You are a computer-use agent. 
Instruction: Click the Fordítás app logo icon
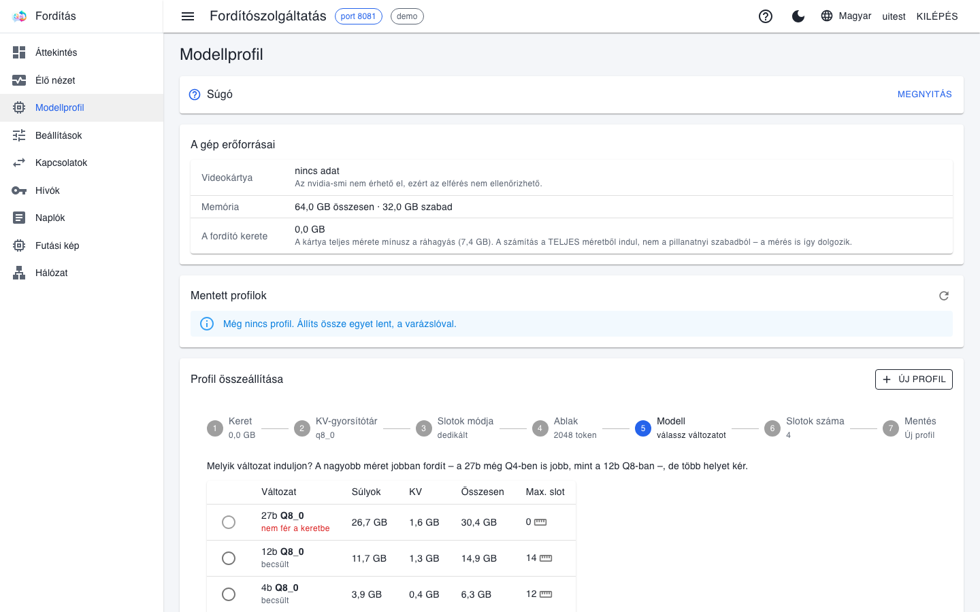point(19,16)
